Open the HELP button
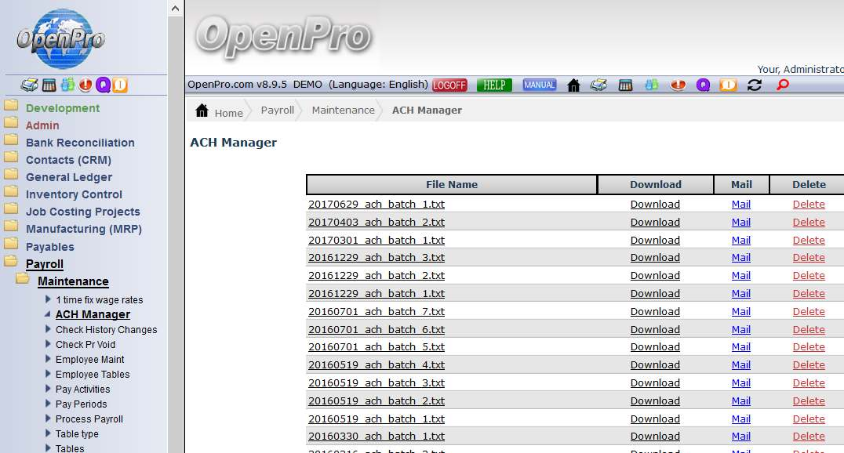 coord(494,85)
